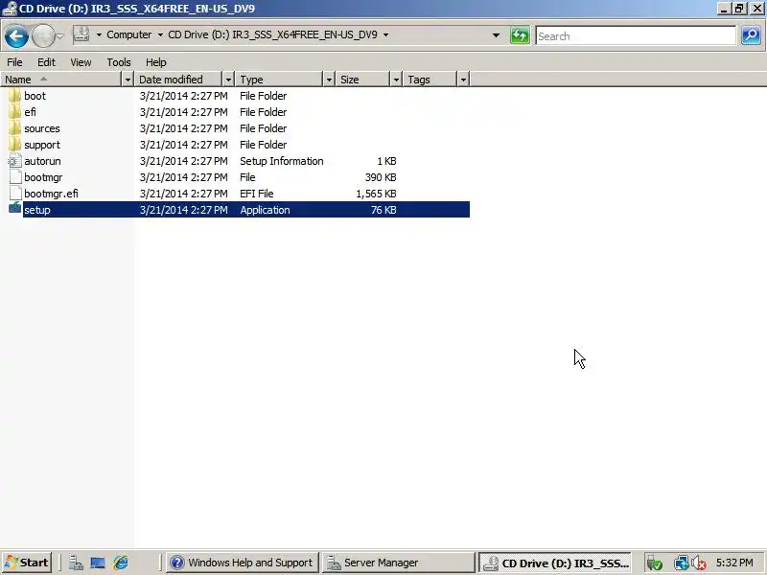This screenshot has width=767, height=575.
Task: Click the 'EFI File' type cell
Action: click(256, 194)
